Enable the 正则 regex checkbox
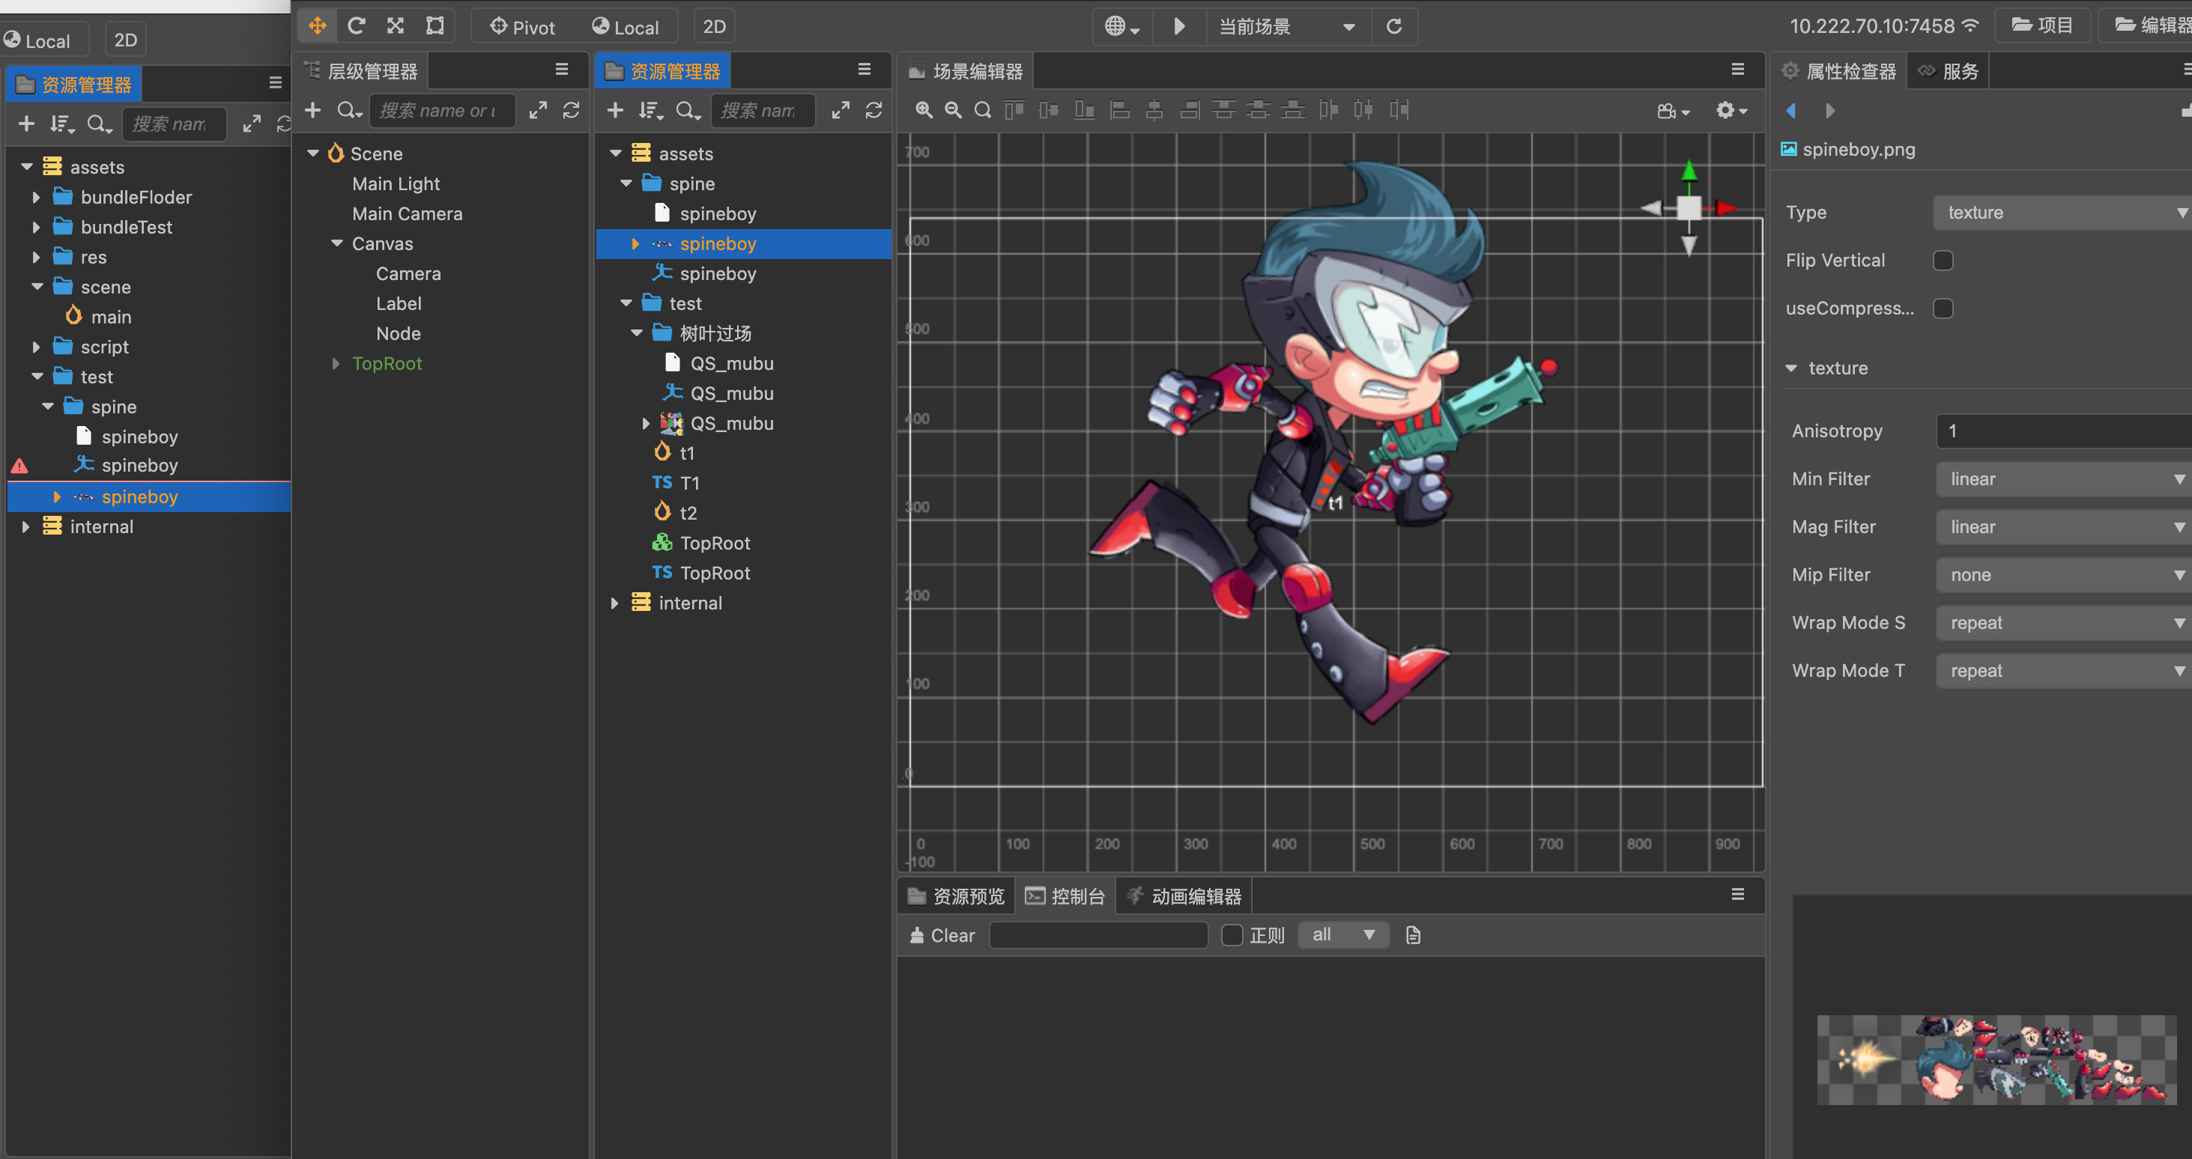The height and width of the screenshot is (1159, 2192). click(1232, 935)
